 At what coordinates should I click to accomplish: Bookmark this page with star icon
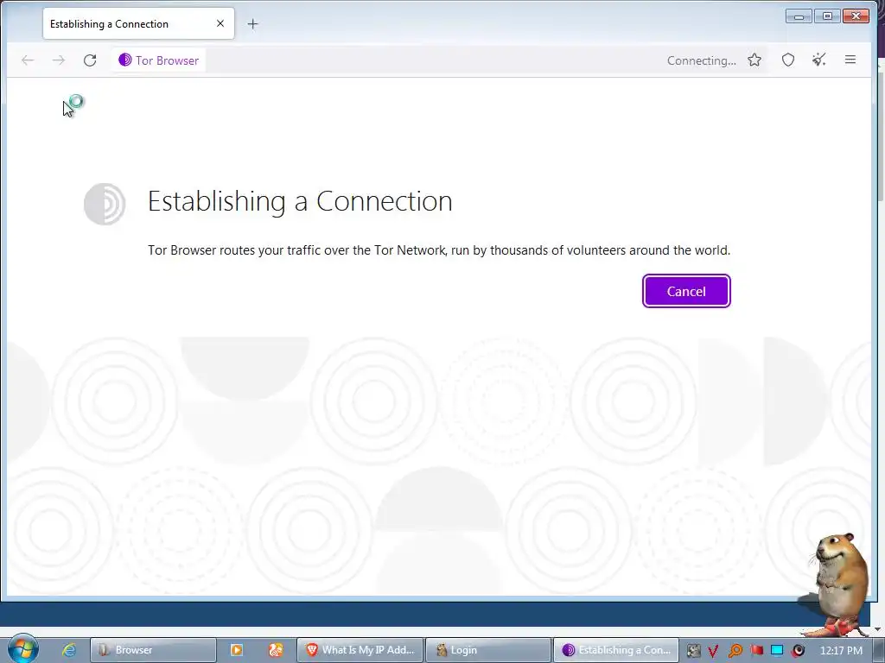[754, 60]
